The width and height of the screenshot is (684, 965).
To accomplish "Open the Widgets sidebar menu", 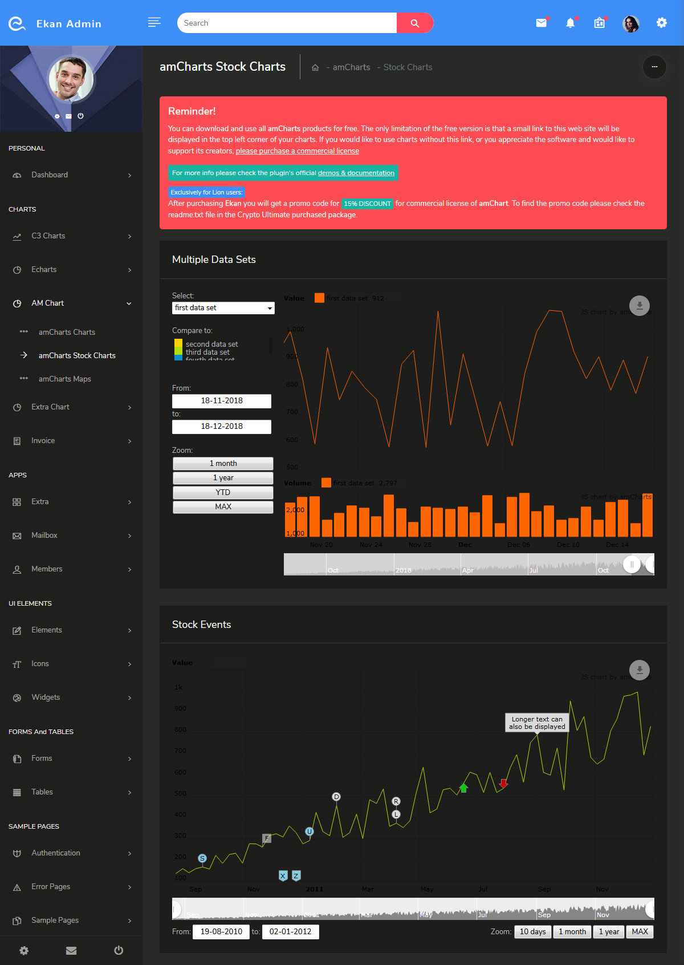I will coord(71,698).
